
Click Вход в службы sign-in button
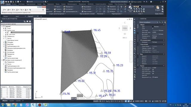point(137,2)
